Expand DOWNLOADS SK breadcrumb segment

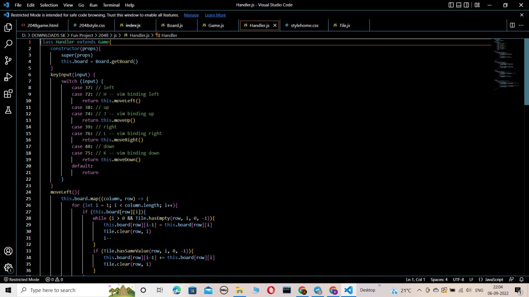click(48, 35)
